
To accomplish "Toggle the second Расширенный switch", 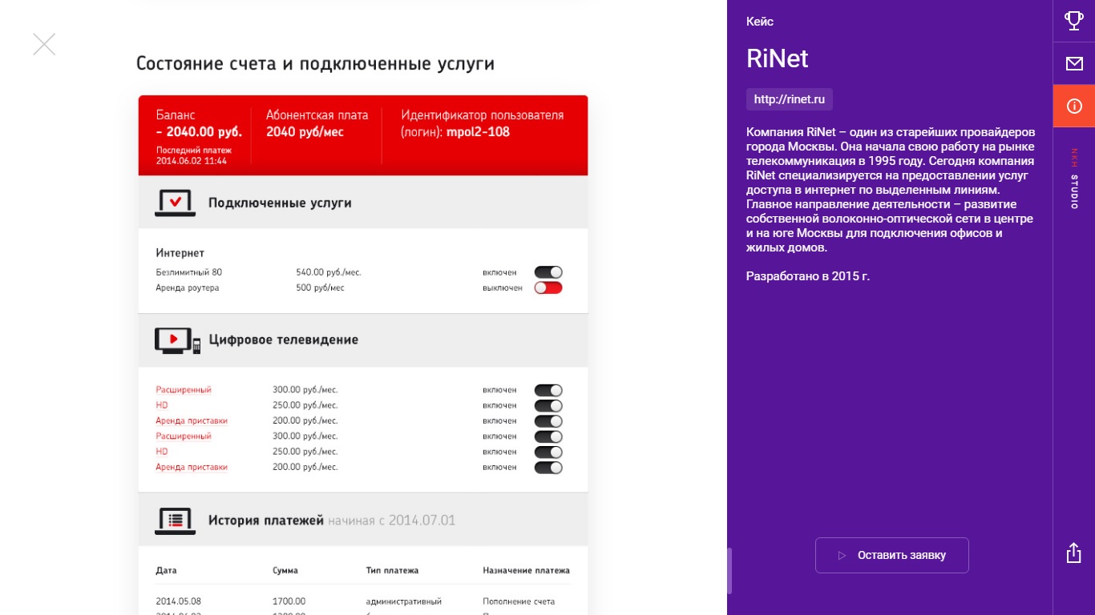I will [x=548, y=436].
